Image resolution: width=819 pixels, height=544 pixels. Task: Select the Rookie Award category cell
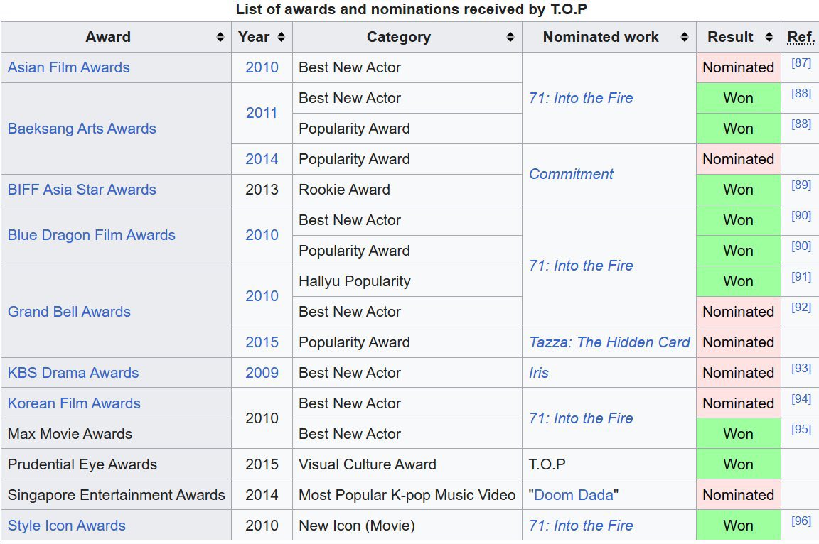407,190
